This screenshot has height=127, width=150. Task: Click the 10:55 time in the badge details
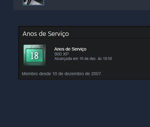[x=107, y=59]
